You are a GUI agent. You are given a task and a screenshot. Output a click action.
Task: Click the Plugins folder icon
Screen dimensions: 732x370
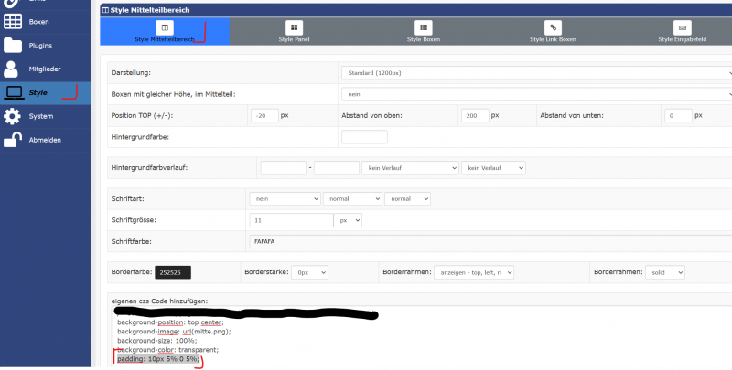[13, 45]
